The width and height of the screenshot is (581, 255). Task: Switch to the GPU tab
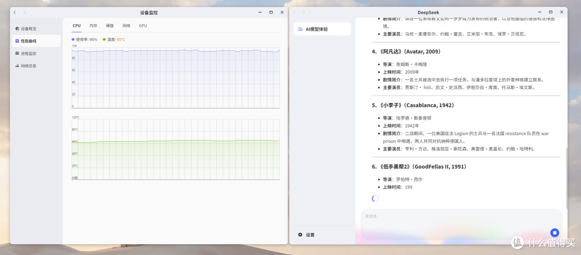(143, 26)
